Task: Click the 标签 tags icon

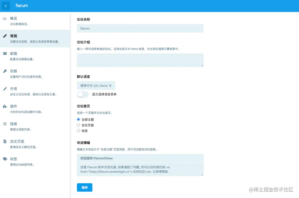Action: (5, 159)
